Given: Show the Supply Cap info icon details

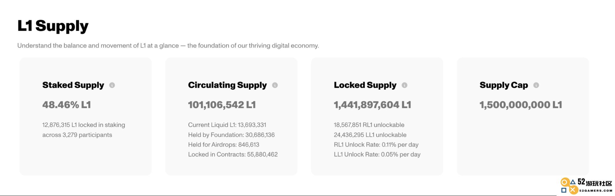Looking at the screenshot, I should (x=536, y=85).
